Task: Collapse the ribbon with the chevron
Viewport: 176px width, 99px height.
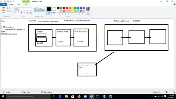Action: click(x=172, y=4)
